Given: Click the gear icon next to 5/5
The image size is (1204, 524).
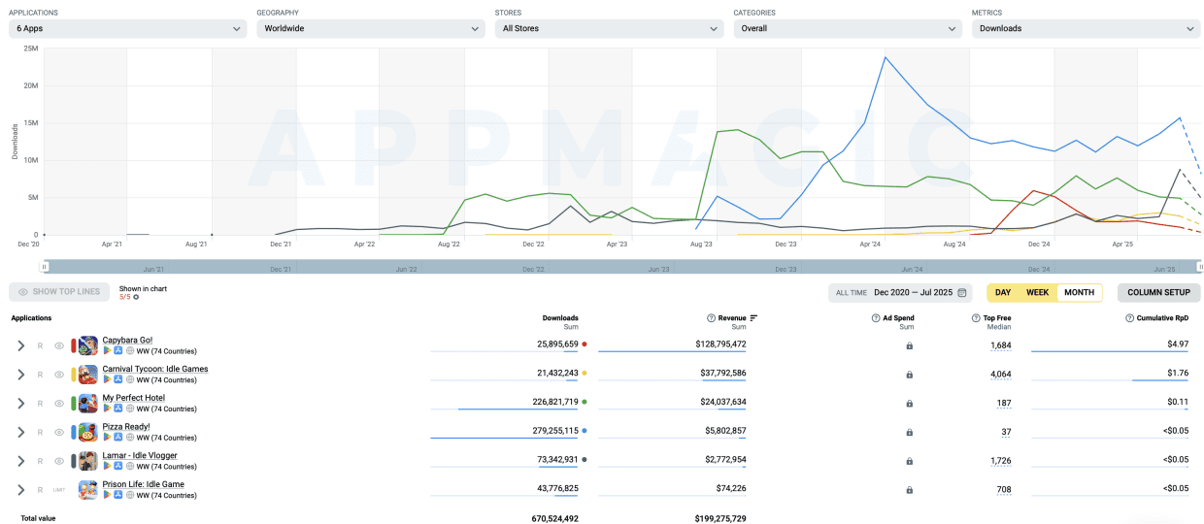Looking at the screenshot, I should [x=136, y=297].
